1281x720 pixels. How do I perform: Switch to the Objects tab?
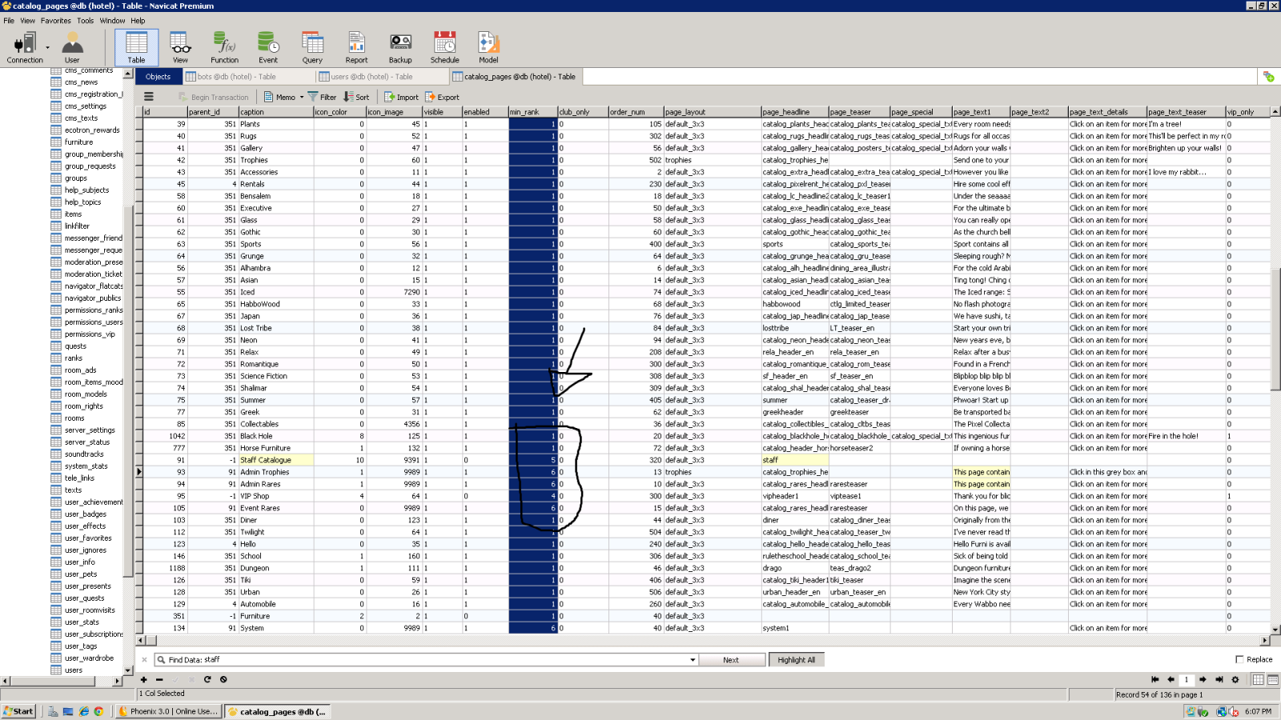pos(158,77)
